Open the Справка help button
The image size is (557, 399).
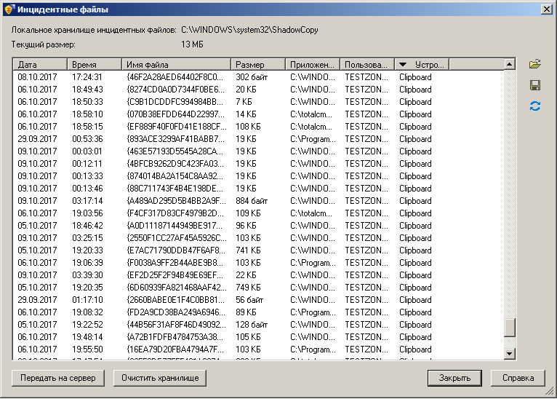518,378
